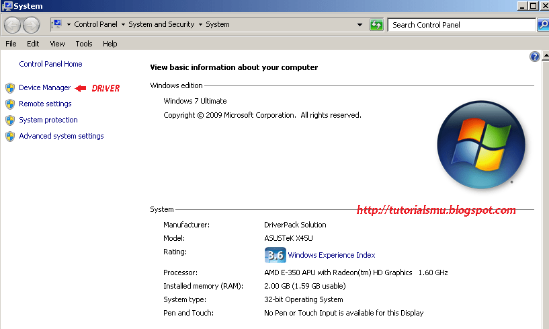
Task: Open the Windows Experience Index link
Action: coord(331,255)
